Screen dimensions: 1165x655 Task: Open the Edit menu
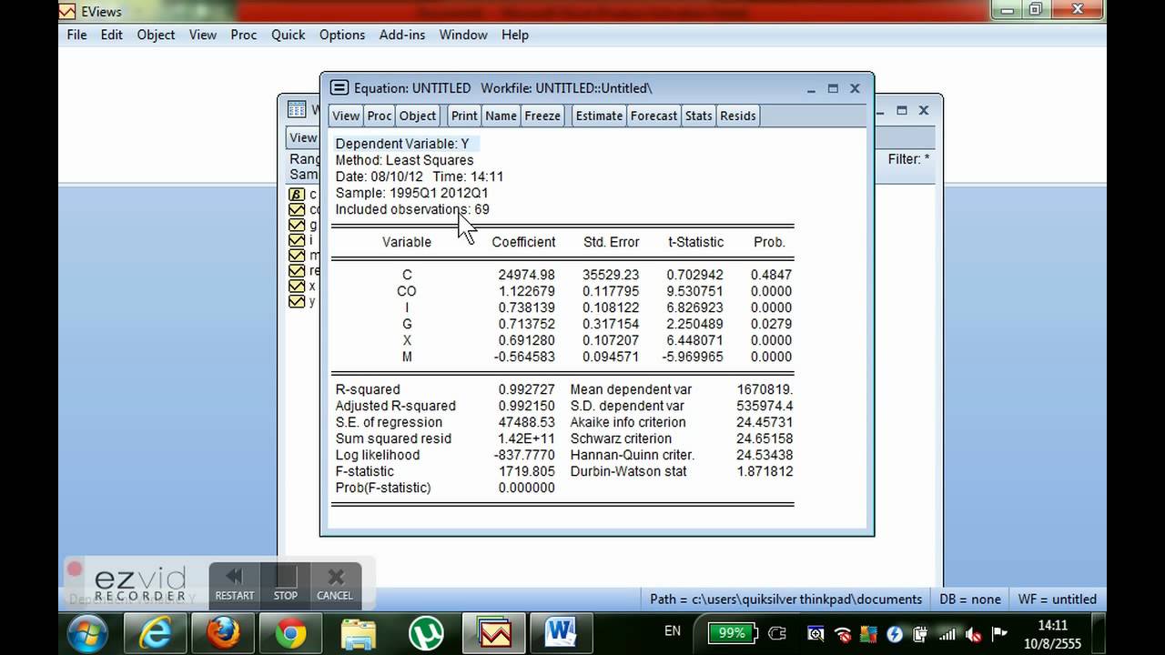[x=112, y=35]
